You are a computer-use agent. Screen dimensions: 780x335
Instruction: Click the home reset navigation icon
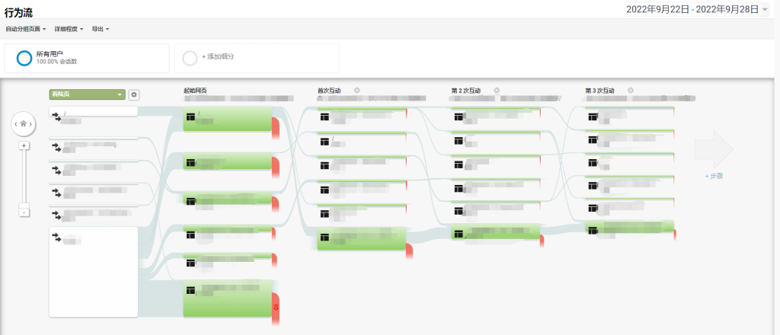pos(24,124)
